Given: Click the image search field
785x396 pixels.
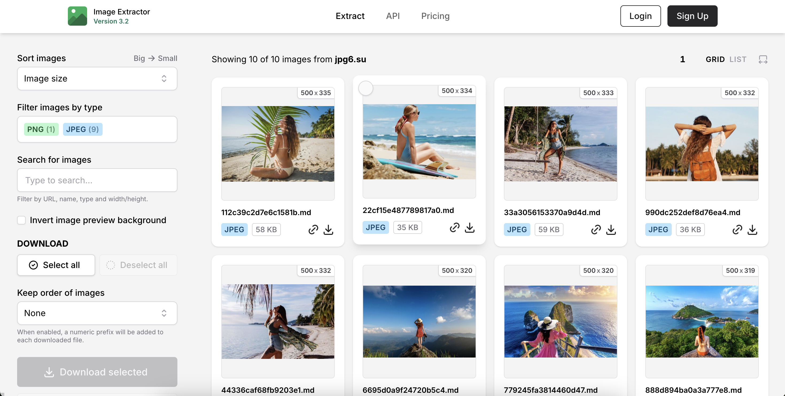Looking at the screenshot, I should (97, 180).
